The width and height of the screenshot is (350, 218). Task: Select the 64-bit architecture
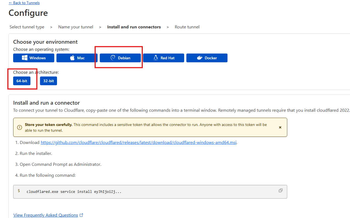[22, 81]
